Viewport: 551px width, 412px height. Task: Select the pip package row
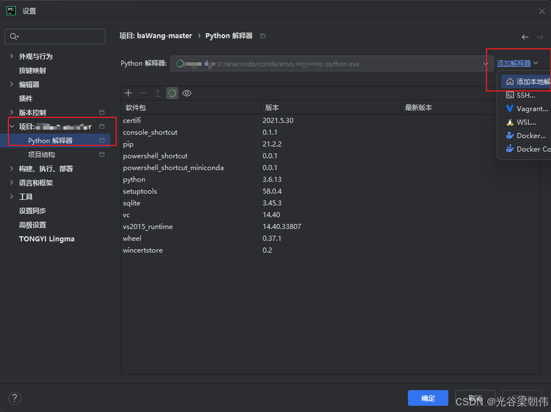pos(330,144)
